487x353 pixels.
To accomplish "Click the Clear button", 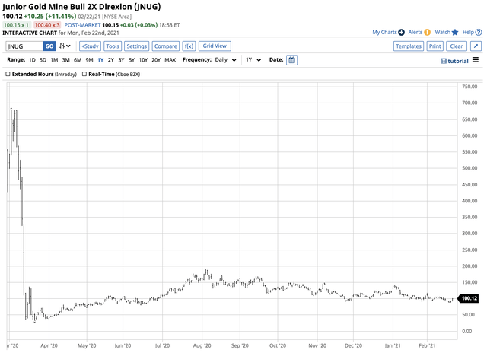I will pyautogui.click(x=457, y=46).
